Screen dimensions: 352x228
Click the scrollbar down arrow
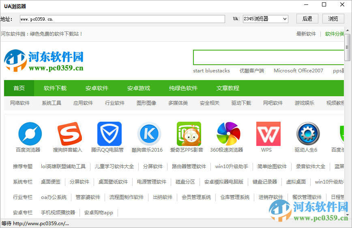(x=348, y=215)
